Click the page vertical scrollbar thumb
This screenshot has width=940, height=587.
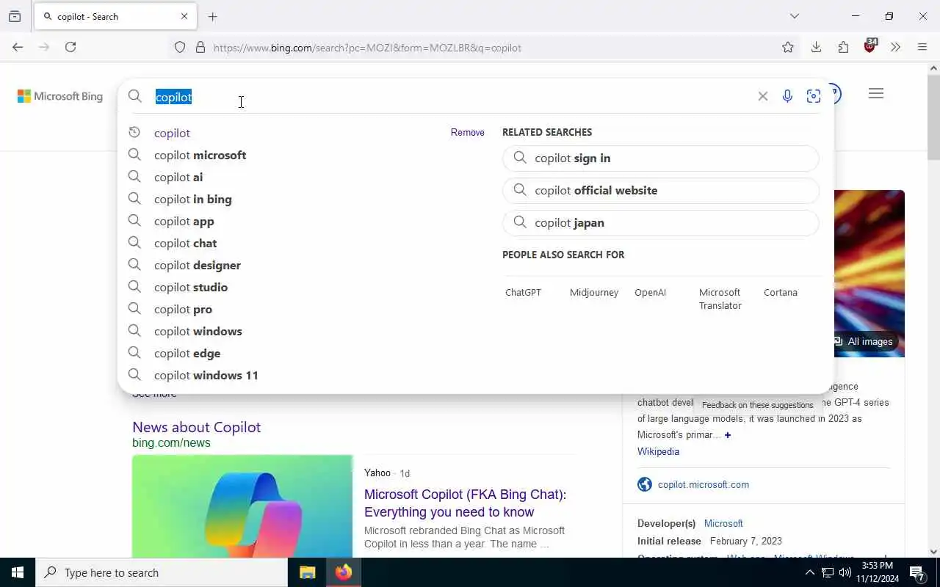pyautogui.click(x=933, y=117)
